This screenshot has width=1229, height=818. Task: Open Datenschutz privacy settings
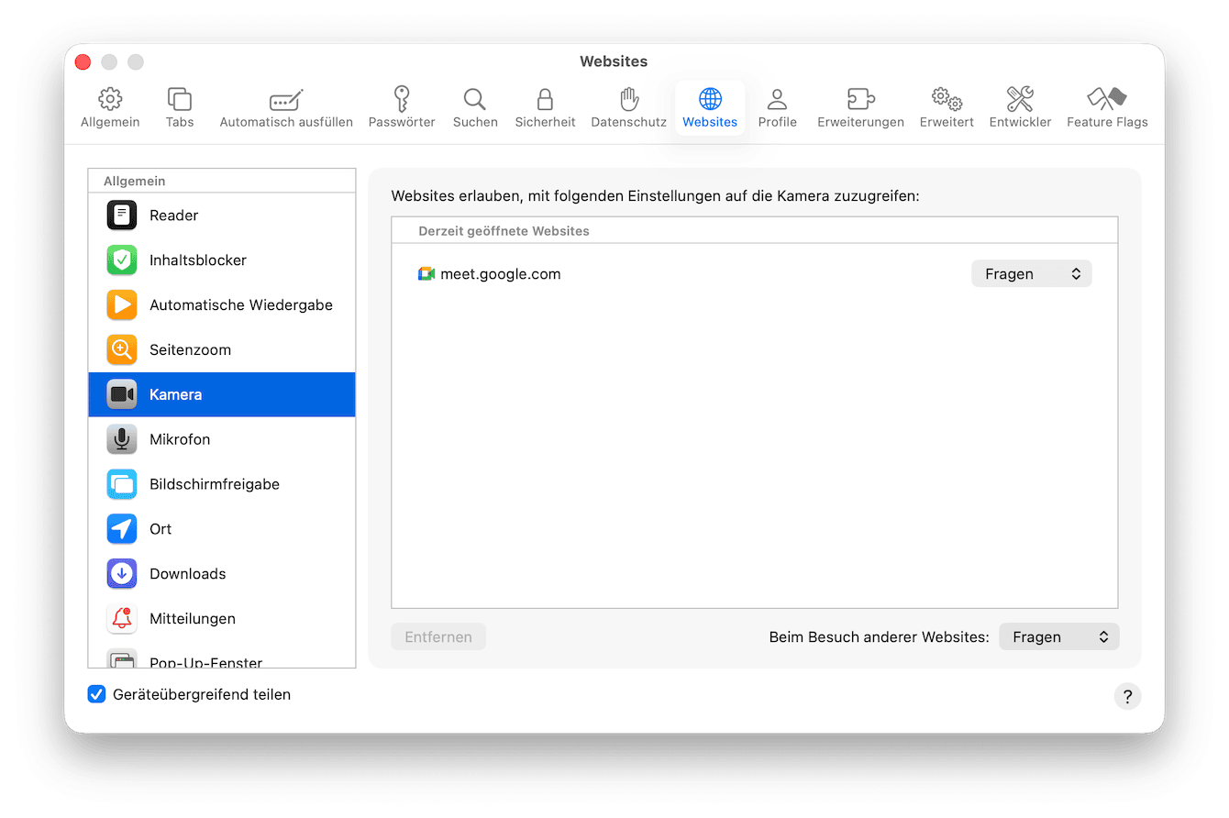(x=627, y=105)
